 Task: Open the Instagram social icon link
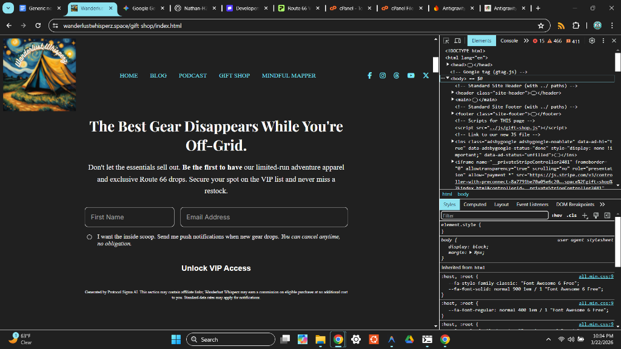[383, 76]
